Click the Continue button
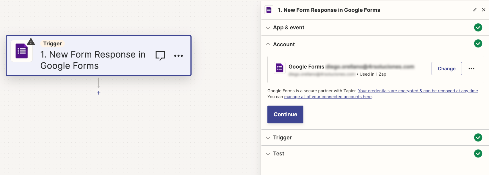The height and width of the screenshot is (175, 489). (x=285, y=114)
